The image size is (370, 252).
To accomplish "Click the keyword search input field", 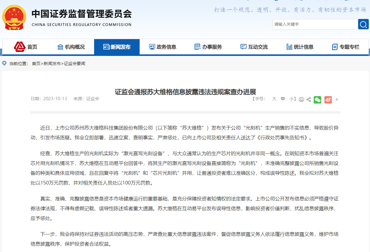I will pyautogui.click(x=315, y=24).
